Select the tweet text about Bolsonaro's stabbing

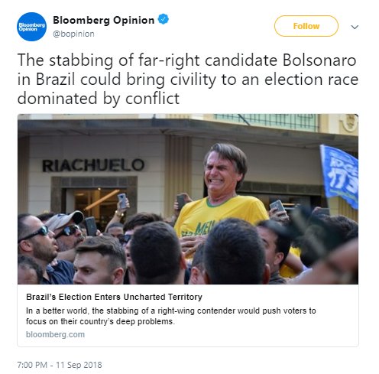point(188,80)
